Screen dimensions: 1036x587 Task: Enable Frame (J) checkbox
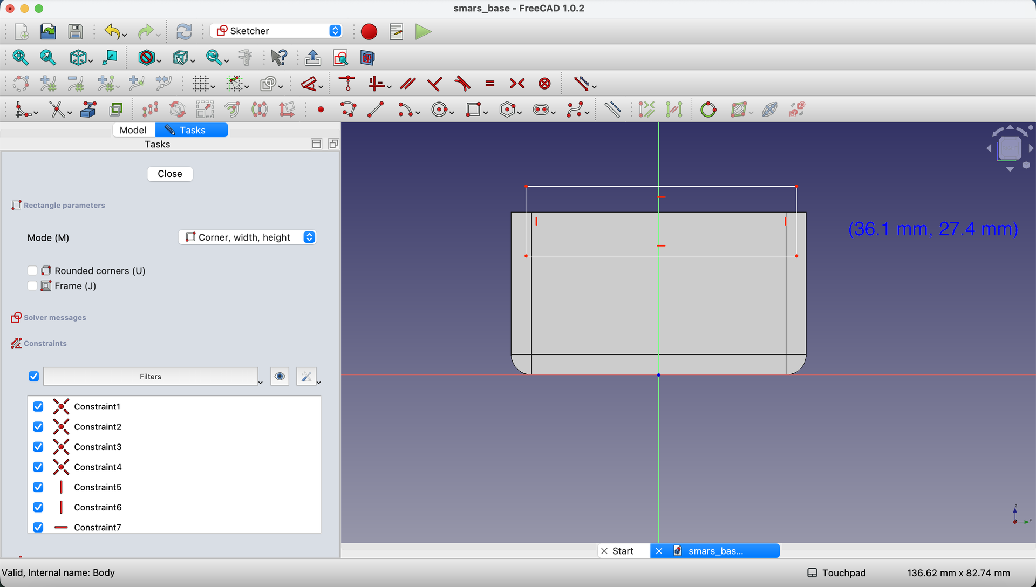click(x=32, y=286)
